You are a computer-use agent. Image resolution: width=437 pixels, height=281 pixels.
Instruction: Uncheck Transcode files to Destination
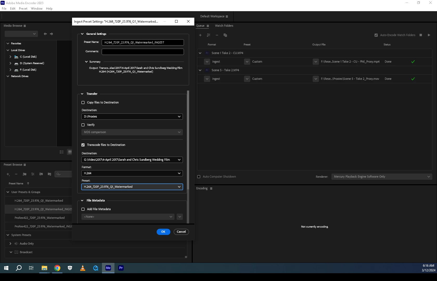(x=83, y=145)
